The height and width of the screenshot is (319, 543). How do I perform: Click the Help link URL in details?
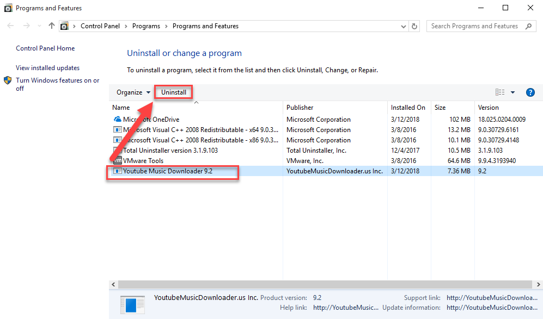(346, 308)
